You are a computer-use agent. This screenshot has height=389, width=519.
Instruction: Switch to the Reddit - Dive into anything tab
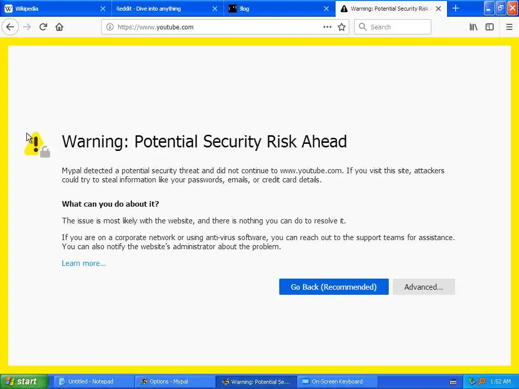pos(167,9)
